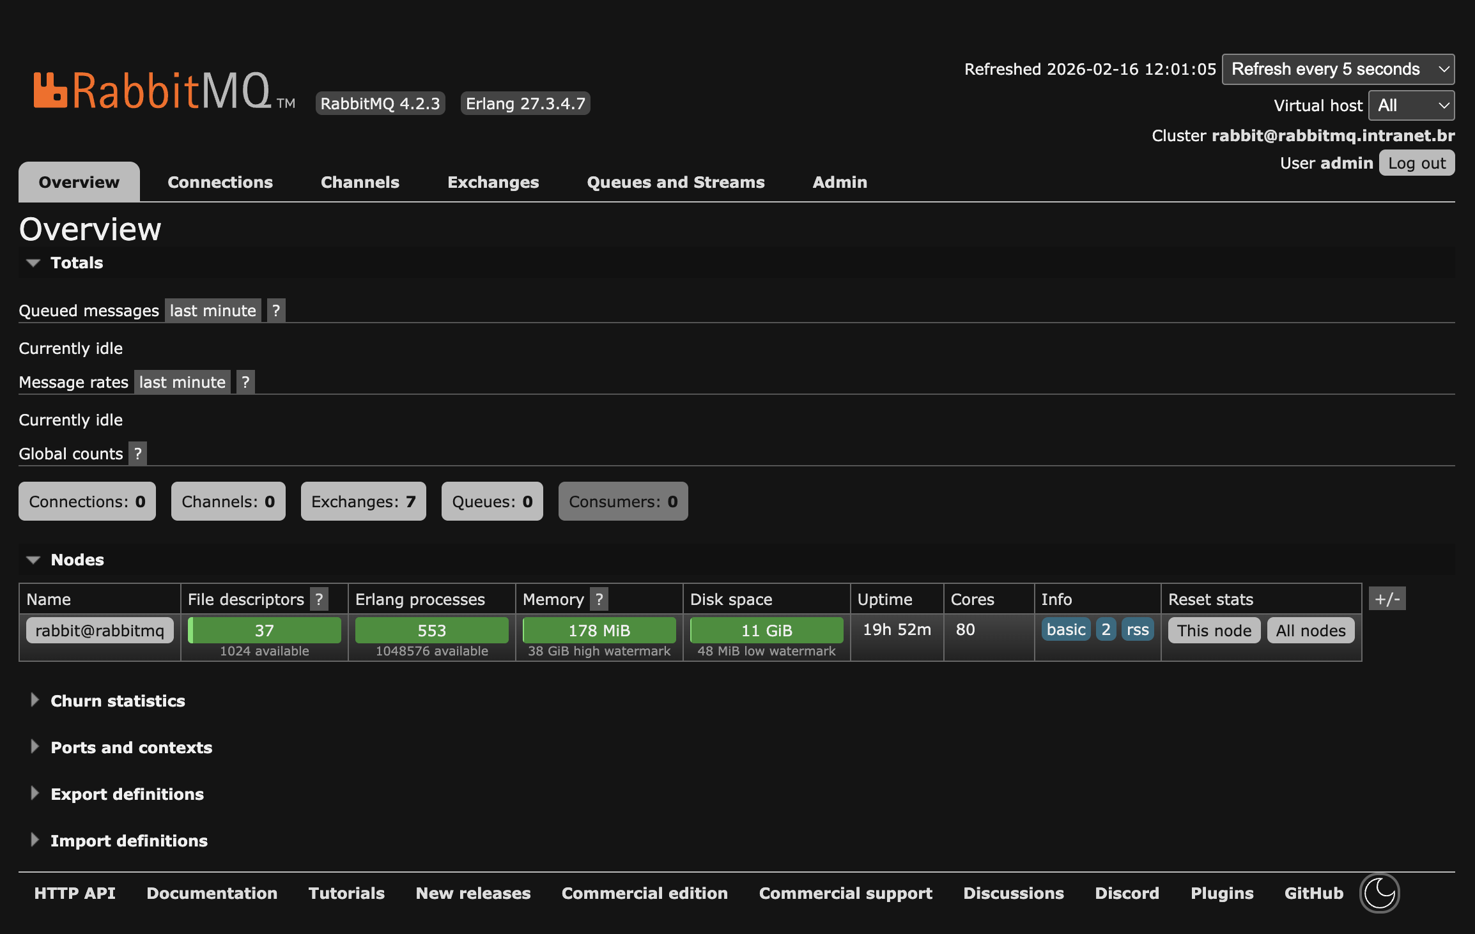Click File descriptors help question mark

(319, 599)
